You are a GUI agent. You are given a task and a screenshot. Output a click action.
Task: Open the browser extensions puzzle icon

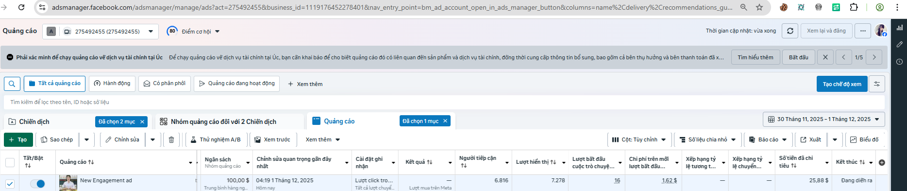click(854, 7)
